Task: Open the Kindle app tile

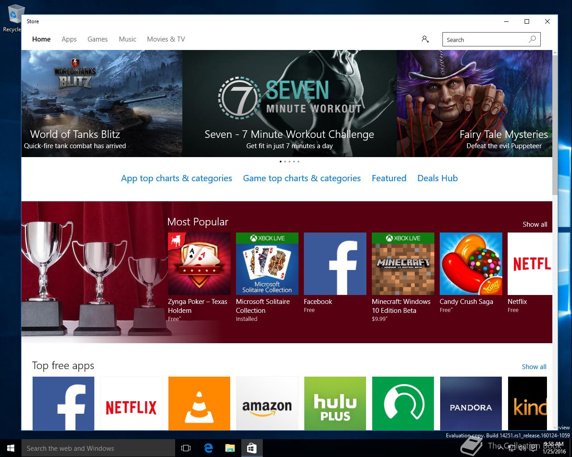Action: tap(527, 403)
